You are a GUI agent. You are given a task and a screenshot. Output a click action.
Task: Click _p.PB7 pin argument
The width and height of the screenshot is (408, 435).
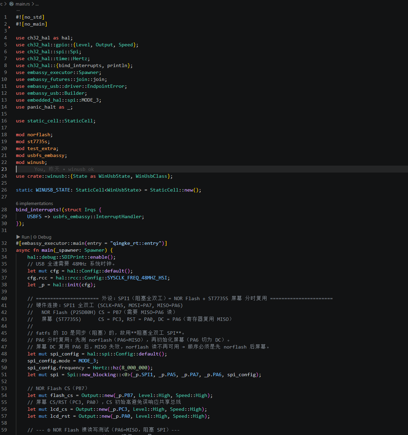pos(124,395)
